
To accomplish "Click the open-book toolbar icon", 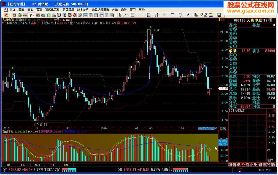I will click(59, 15).
